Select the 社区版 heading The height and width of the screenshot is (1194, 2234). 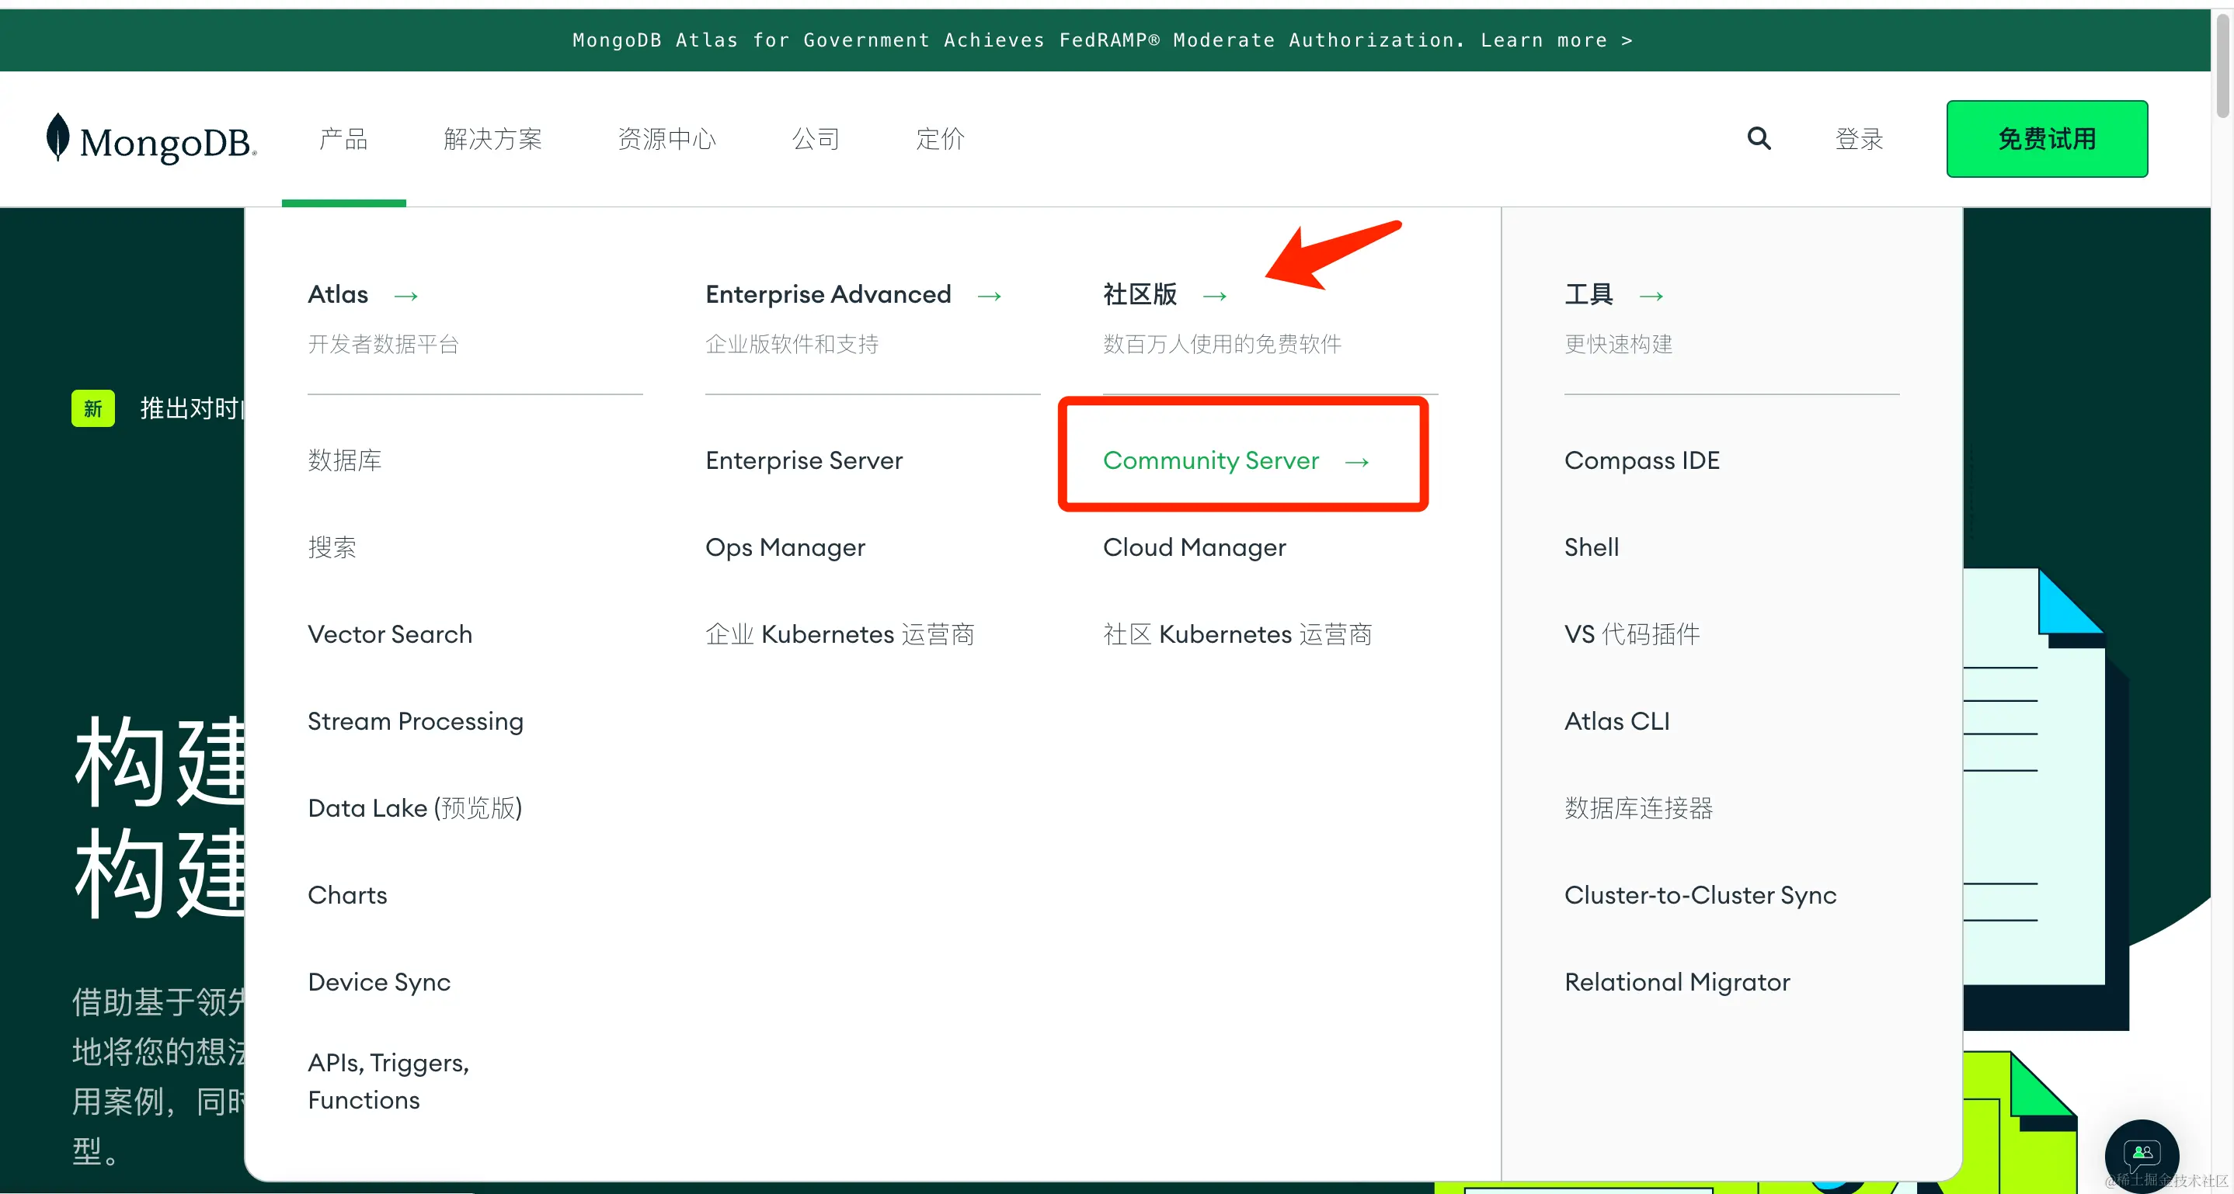[1140, 294]
